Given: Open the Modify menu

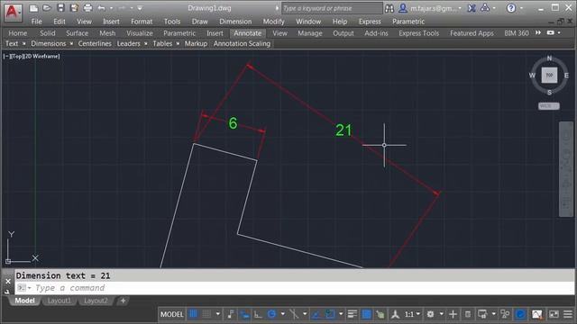Looking at the screenshot, I should pyautogui.click(x=273, y=22).
